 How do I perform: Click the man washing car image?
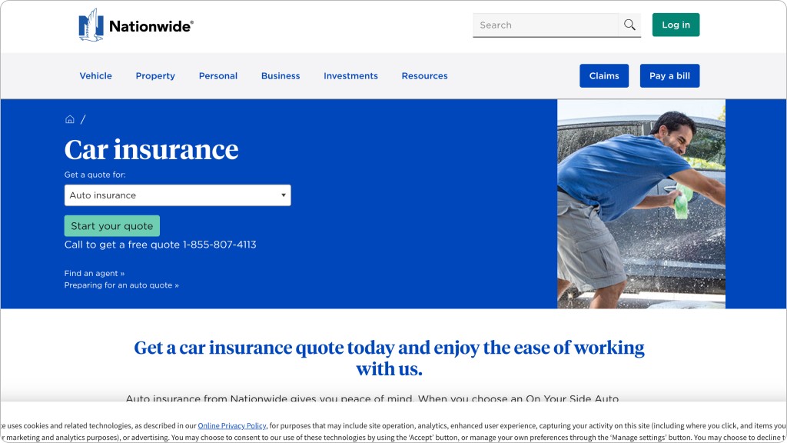pyautogui.click(x=641, y=204)
